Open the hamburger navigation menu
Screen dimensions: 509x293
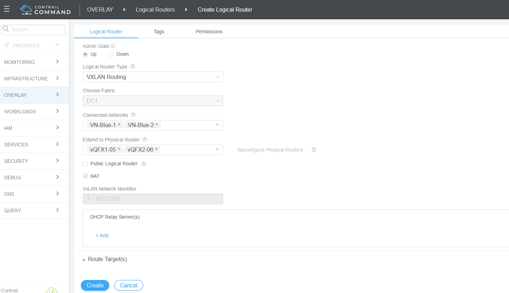(7, 9)
